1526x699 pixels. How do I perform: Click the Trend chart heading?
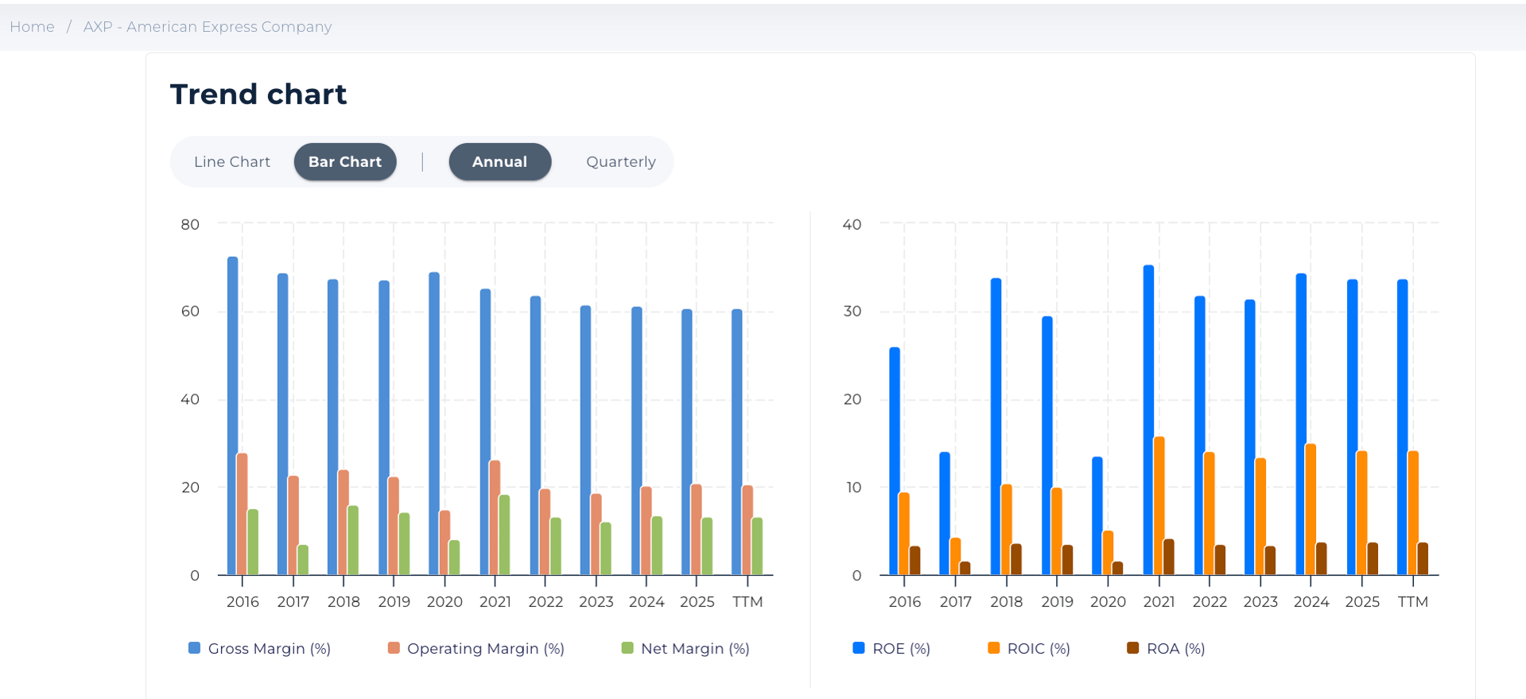pyautogui.click(x=258, y=95)
